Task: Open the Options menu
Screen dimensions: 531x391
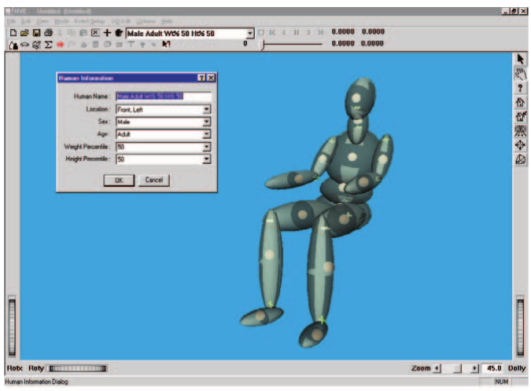Action: (146, 21)
